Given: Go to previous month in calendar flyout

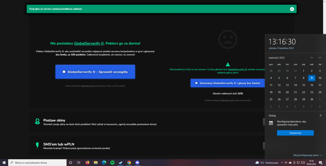Looking at the screenshot, I should (x=312, y=58).
